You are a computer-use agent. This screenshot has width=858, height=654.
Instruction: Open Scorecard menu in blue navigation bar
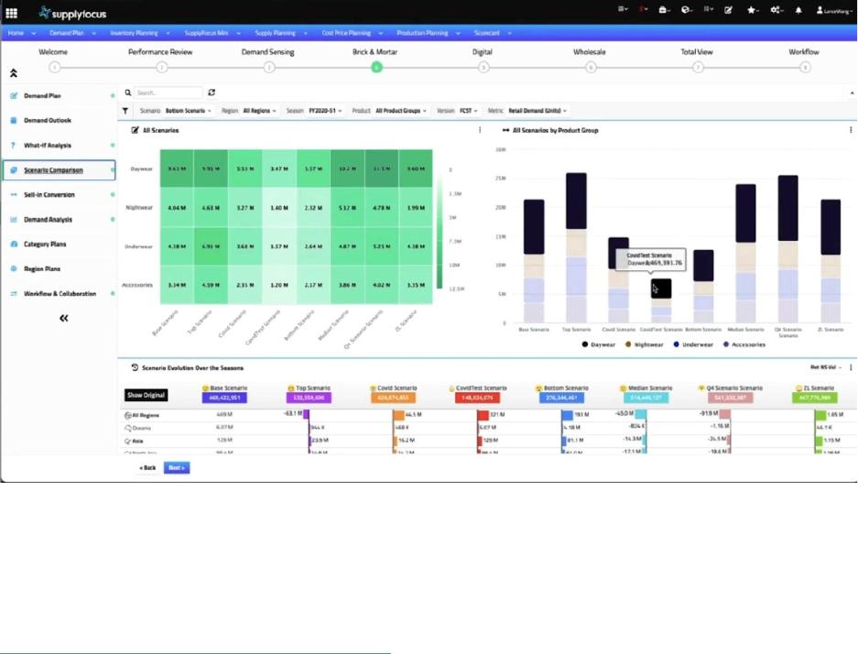click(493, 33)
